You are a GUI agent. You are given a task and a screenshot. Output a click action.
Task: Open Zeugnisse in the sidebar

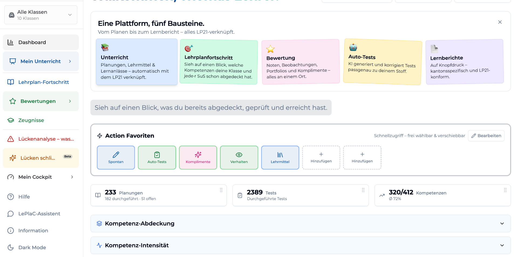click(41, 120)
